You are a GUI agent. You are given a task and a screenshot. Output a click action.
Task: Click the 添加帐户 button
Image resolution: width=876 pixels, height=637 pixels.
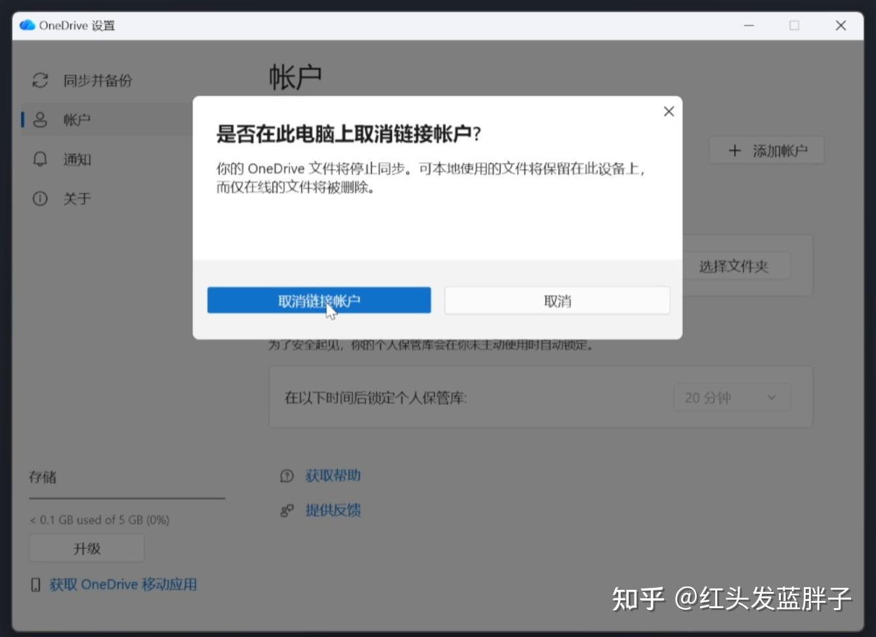pyautogui.click(x=766, y=151)
